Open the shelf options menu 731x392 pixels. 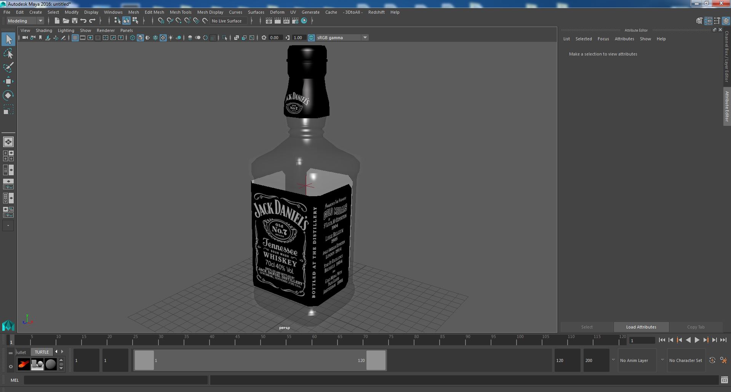11,367
